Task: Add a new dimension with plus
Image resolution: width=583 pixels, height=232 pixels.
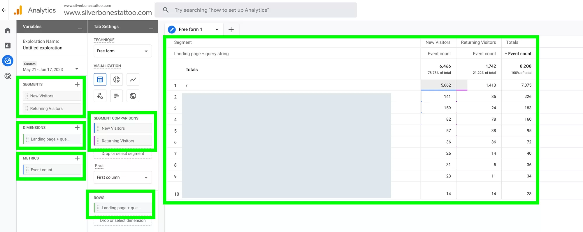Action: (x=77, y=128)
